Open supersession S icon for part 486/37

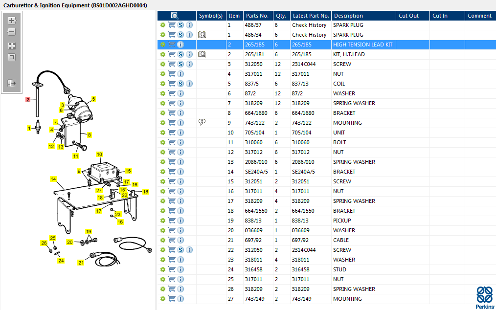click(180, 25)
